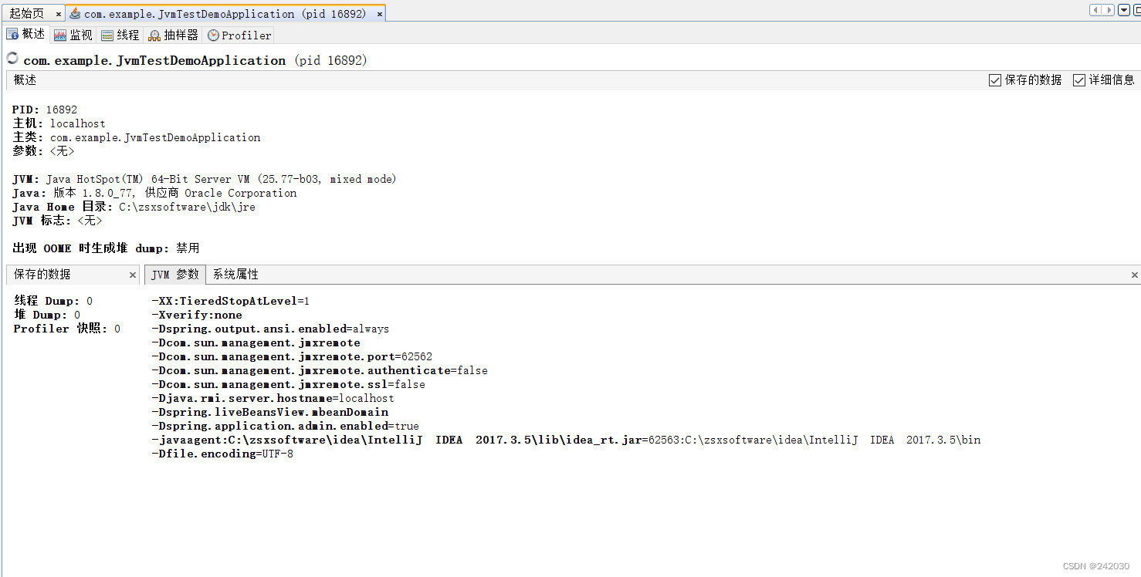Click the 监视 tab chart icon

(x=60, y=35)
